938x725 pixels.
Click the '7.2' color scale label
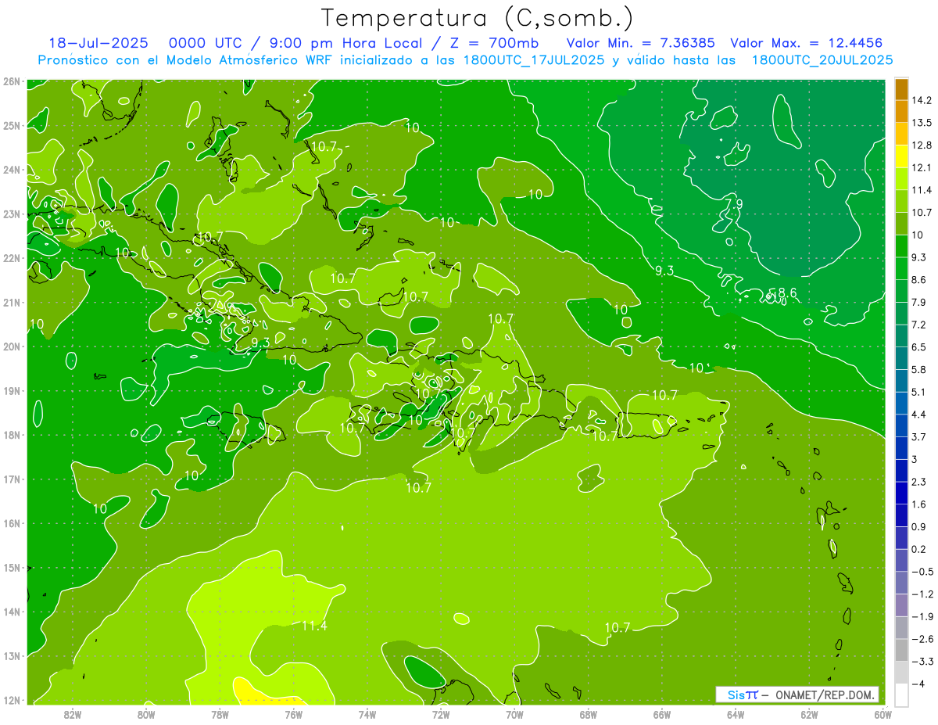[919, 325]
